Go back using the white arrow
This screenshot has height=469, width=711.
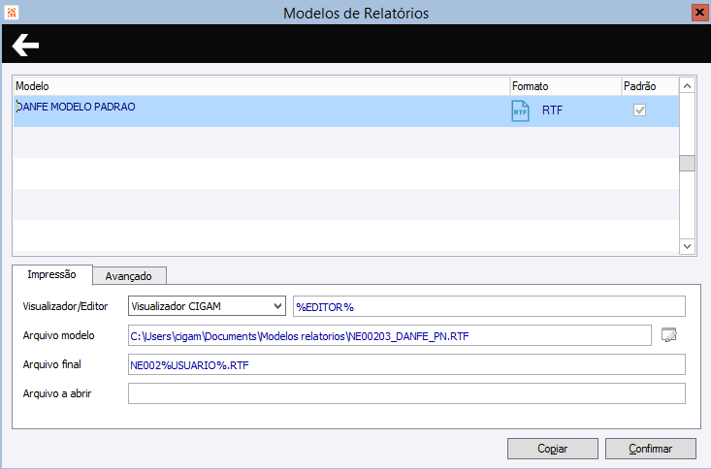(x=25, y=45)
